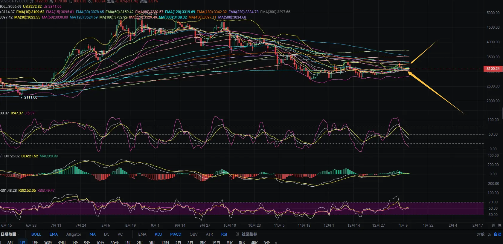This screenshot has width=503, height=244.
Task: Click the 2111.00 low price marker
Action: 31,97
